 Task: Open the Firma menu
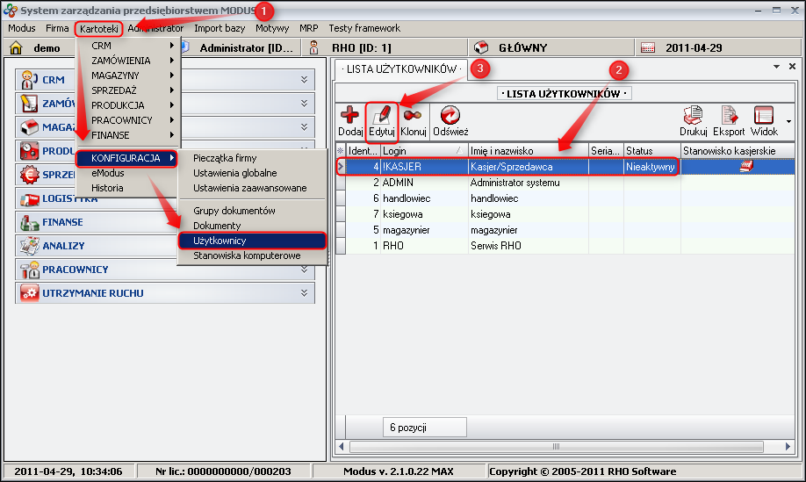tap(57, 28)
